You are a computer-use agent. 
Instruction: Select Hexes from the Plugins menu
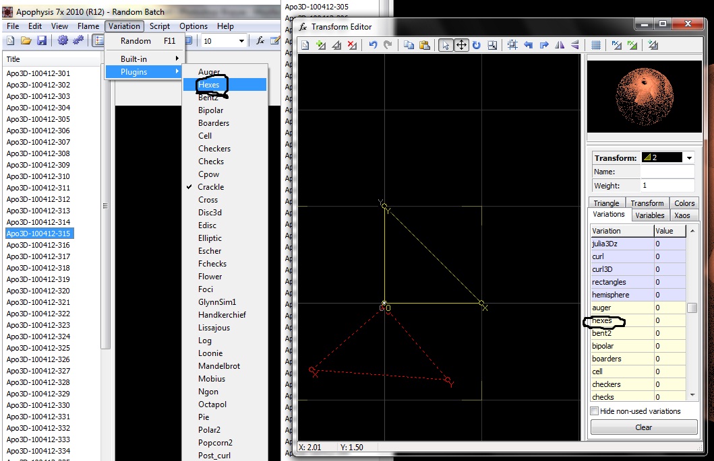click(225, 85)
